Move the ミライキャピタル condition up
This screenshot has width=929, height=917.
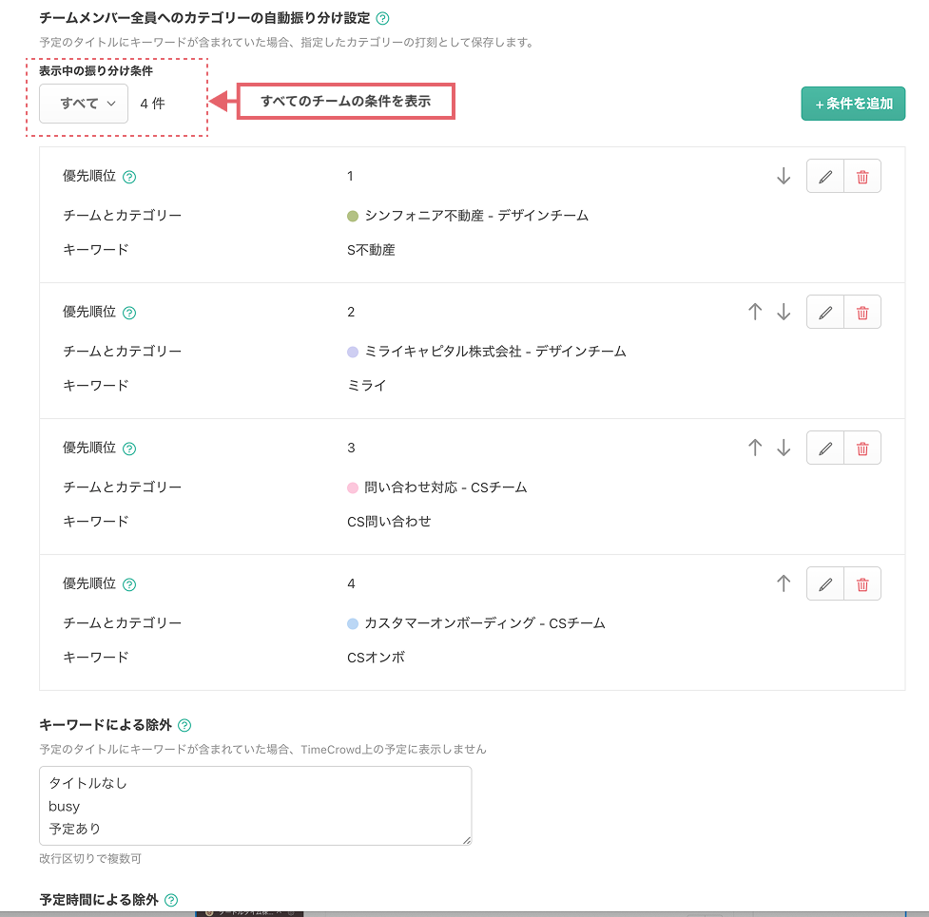pyautogui.click(x=755, y=313)
